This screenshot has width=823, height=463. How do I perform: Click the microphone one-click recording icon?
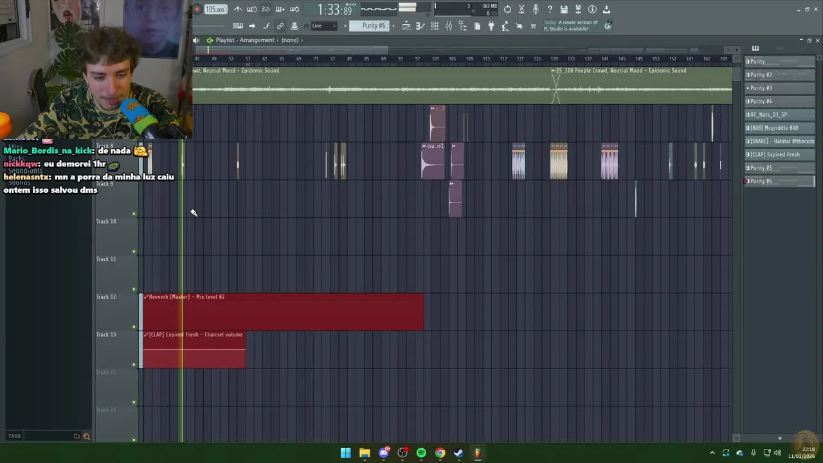536,9
